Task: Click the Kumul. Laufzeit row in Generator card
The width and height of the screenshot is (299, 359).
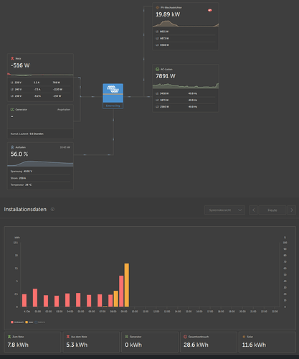Action: click(x=40, y=134)
